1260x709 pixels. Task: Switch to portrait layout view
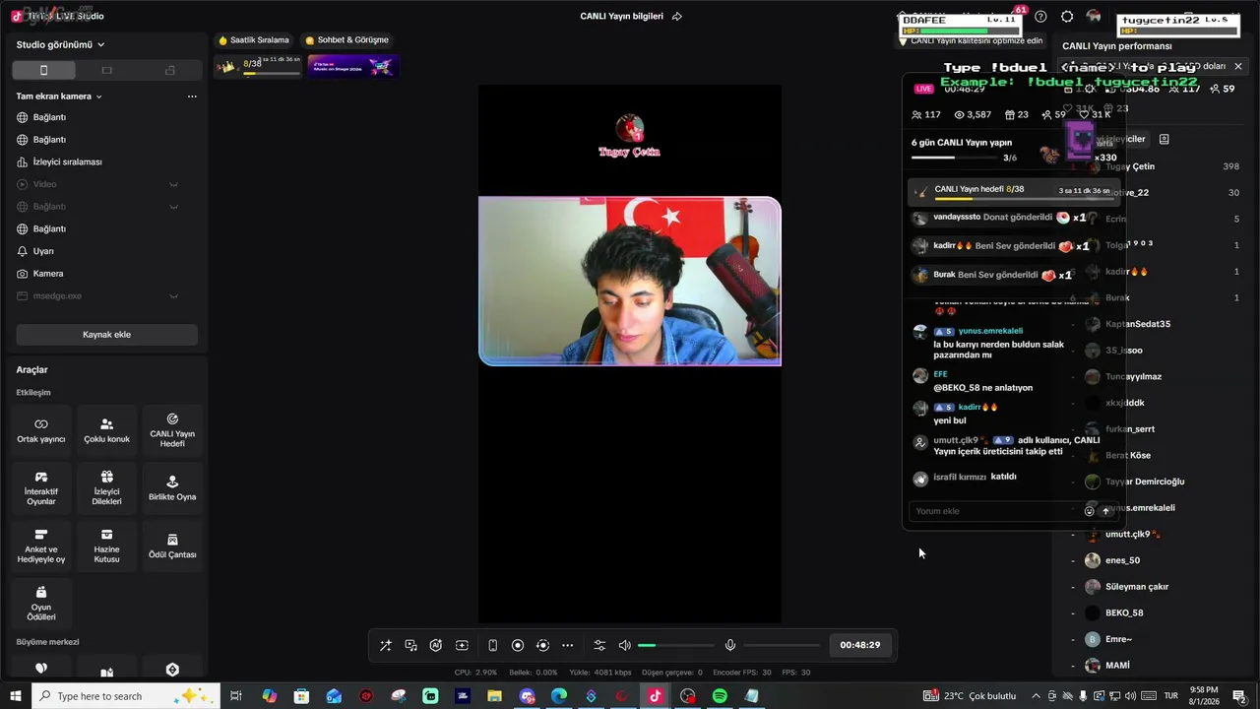pos(43,70)
